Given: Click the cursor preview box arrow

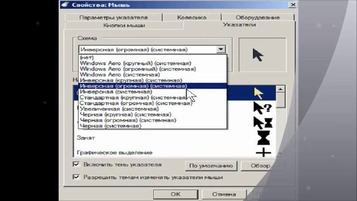Looking at the screenshot, I should coord(258,55).
